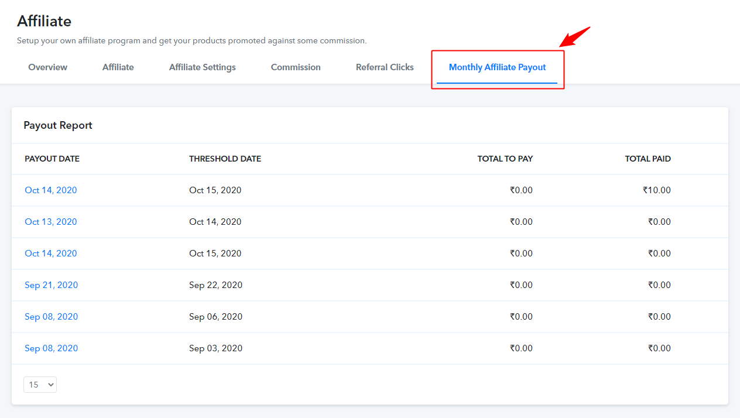Viewport: 740px width, 418px height.
Task: Click the Payout Report heading
Action: coord(57,125)
